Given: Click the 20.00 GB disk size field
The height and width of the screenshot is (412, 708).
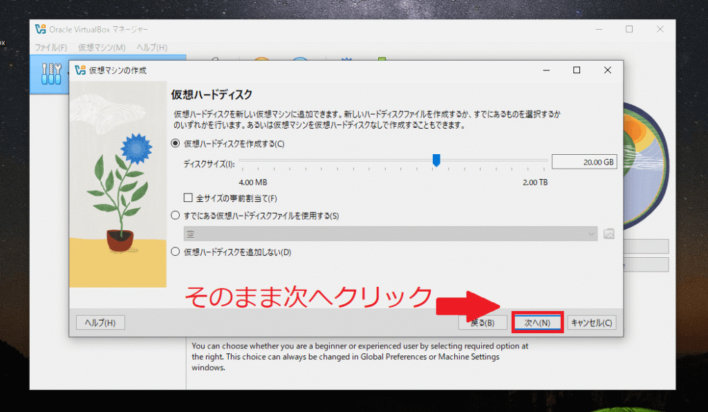Looking at the screenshot, I should (584, 162).
